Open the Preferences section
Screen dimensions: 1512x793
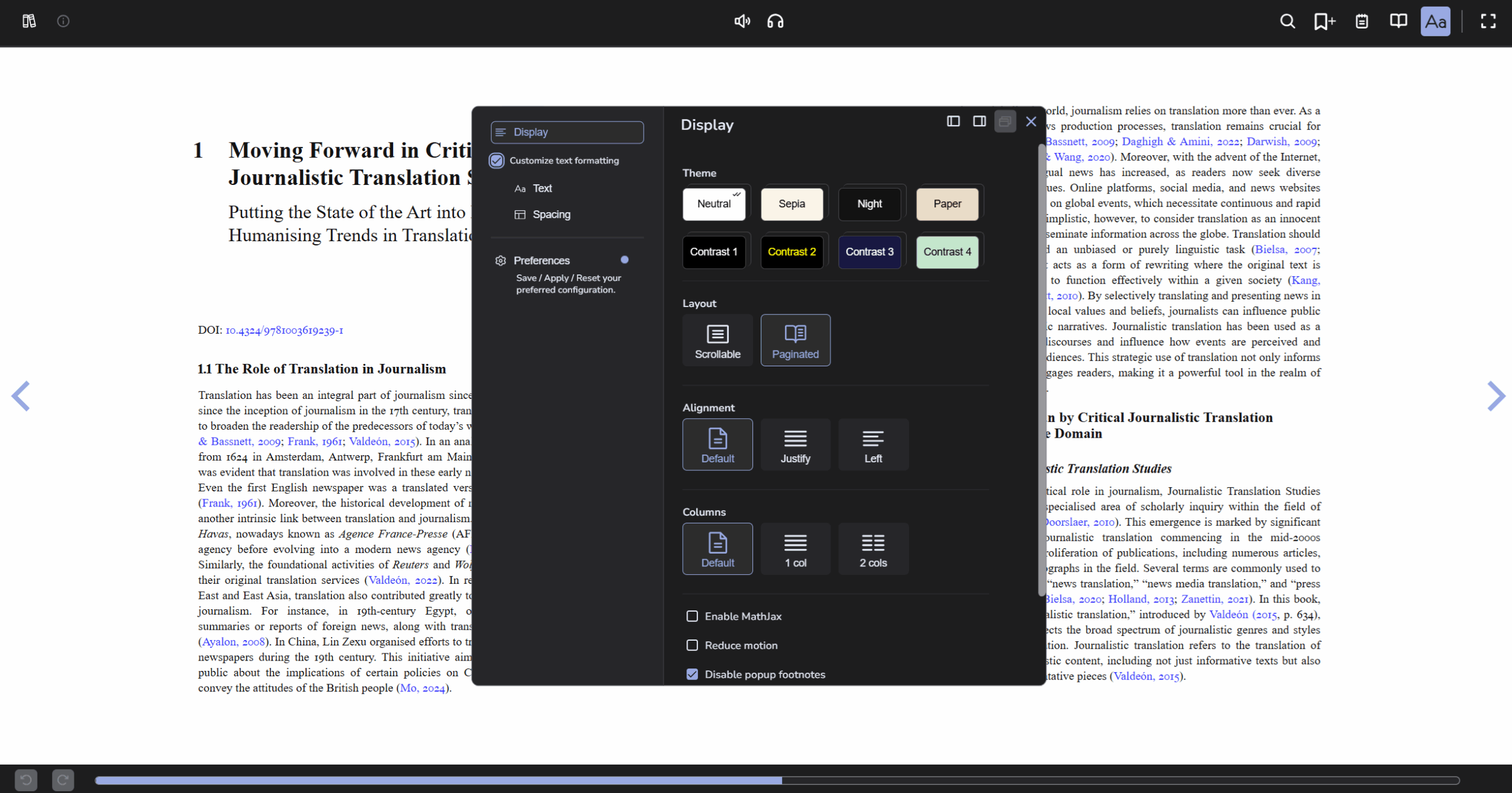tap(541, 261)
